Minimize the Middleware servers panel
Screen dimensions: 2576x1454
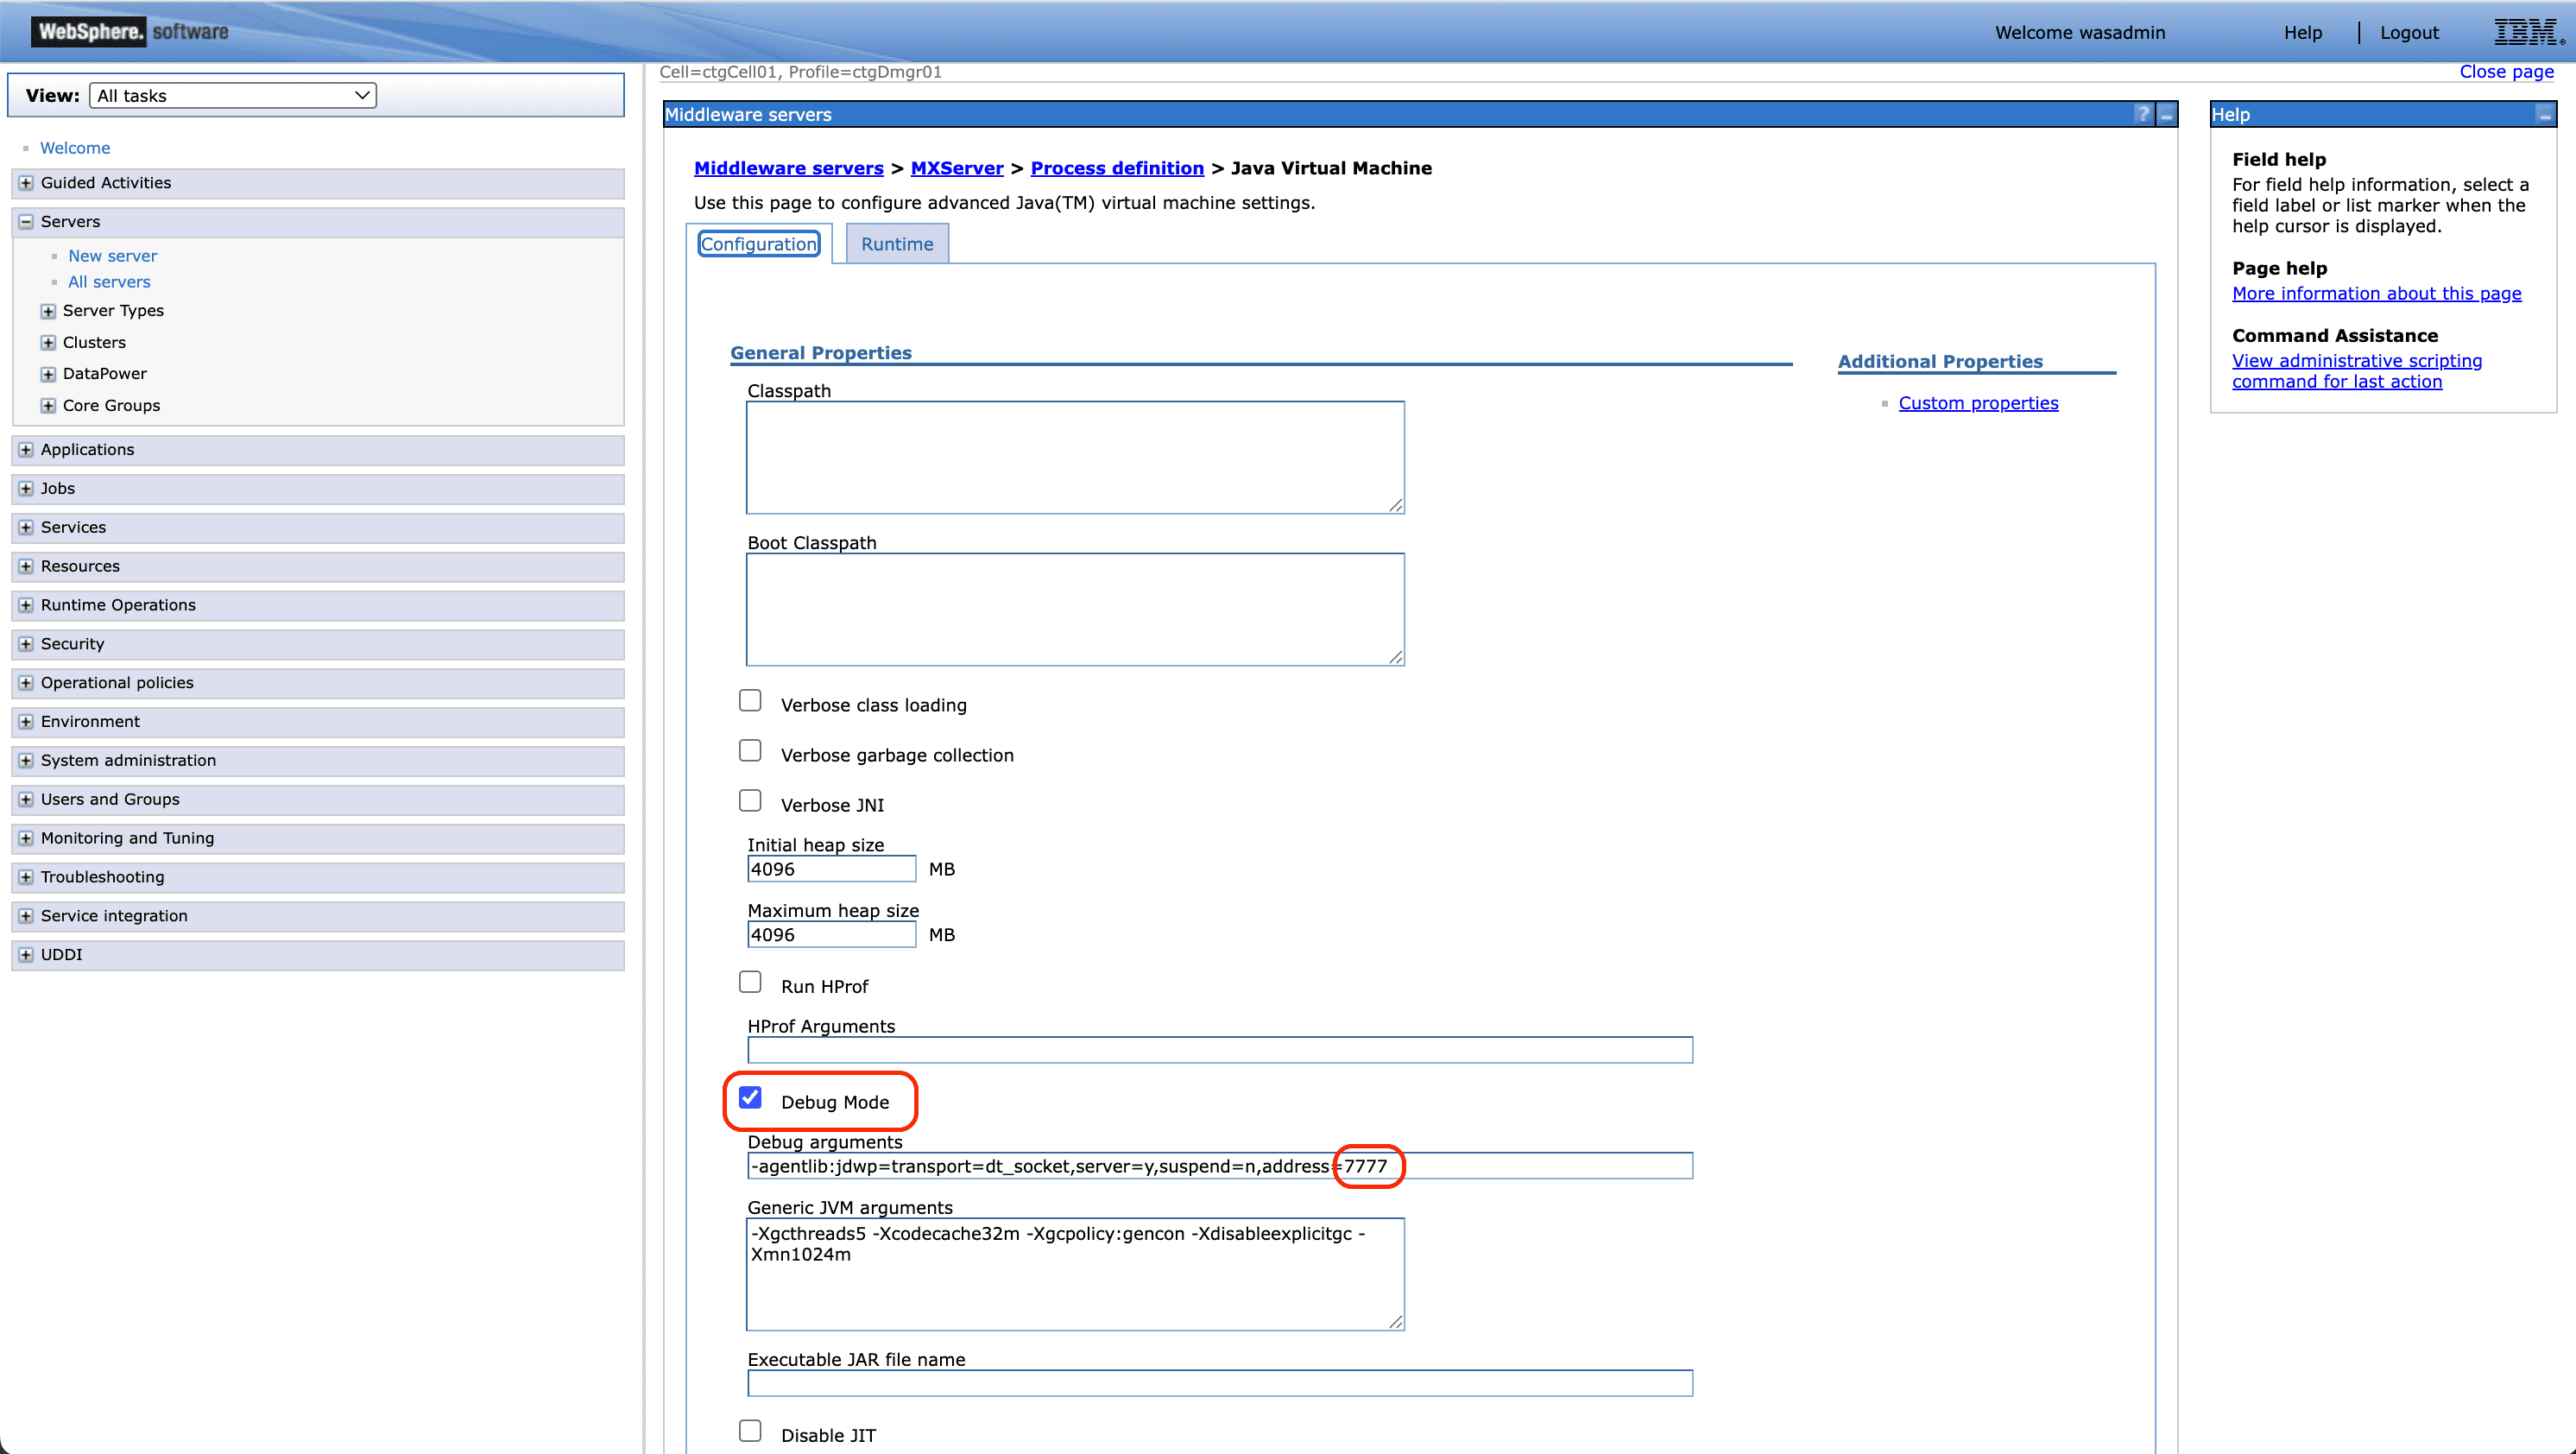[x=2166, y=114]
